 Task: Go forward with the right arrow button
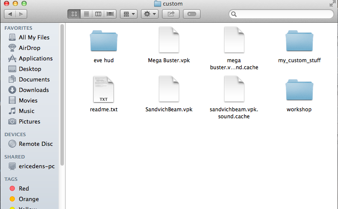pos(21,14)
